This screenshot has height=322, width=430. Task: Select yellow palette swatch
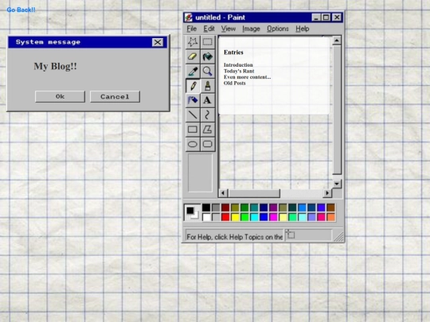click(x=235, y=217)
